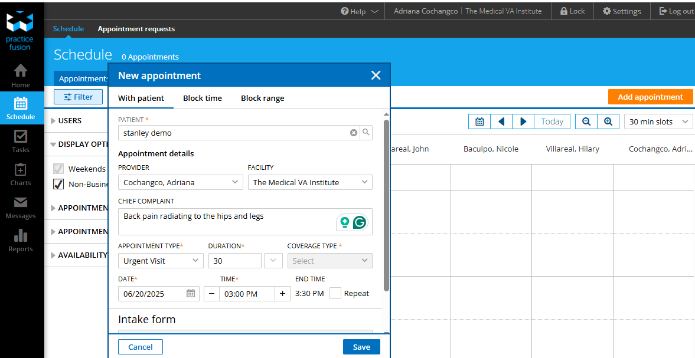Save the new appointment

(361, 347)
